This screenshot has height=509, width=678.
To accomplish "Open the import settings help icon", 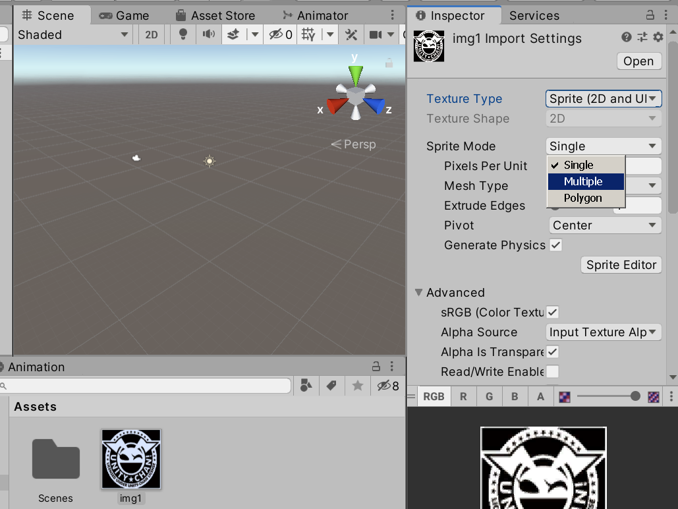I will (626, 37).
